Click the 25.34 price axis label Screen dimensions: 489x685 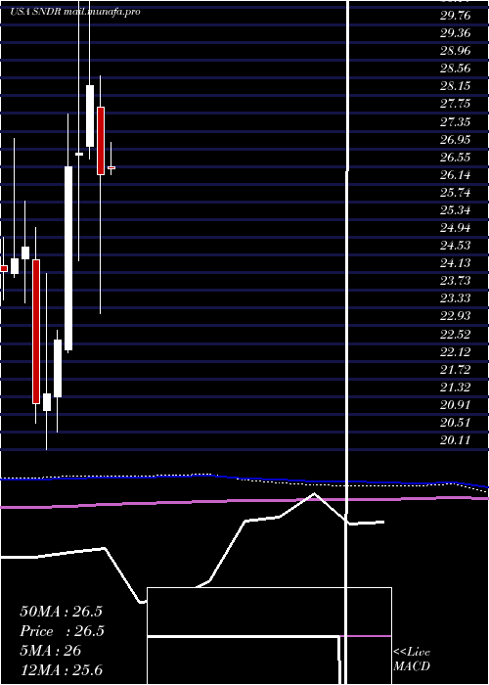tap(456, 210)
